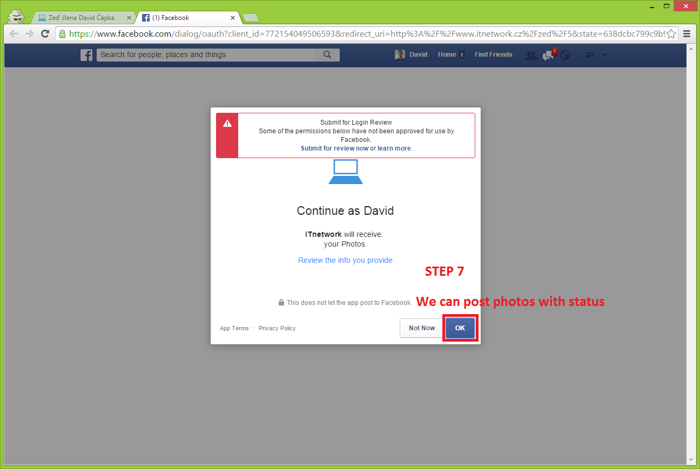Select the (1) Facebook tab
This screenshot has width=700, height=469.
pyautogui.click(x=188, y=18)
